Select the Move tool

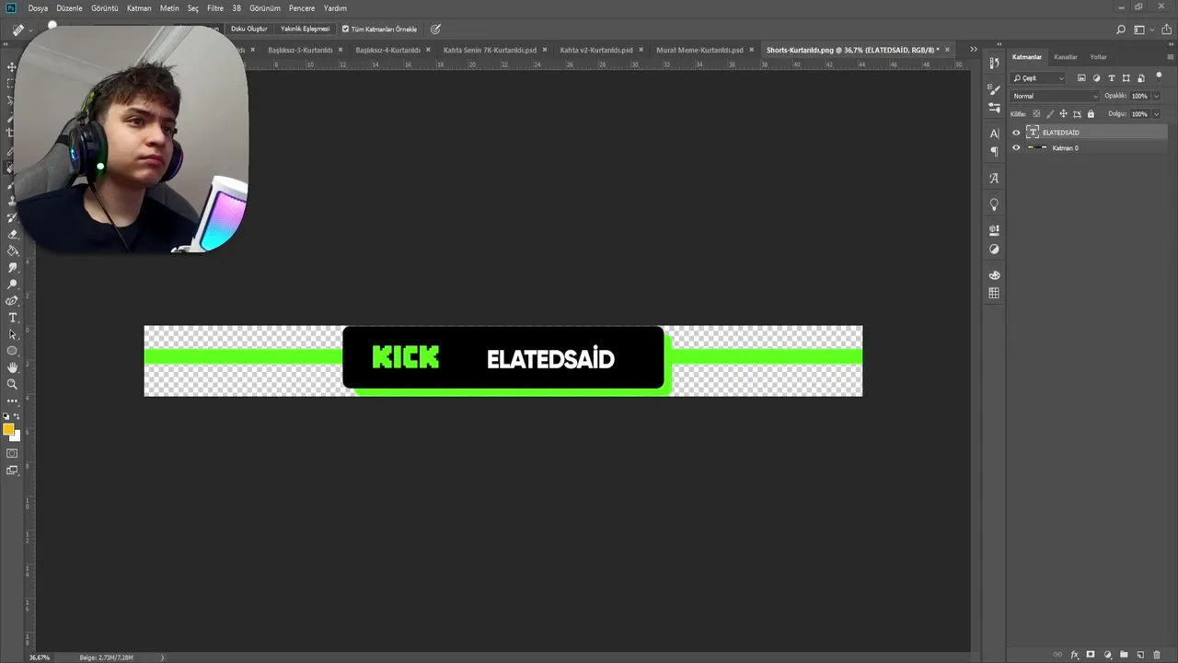click(x=13, y=67)
